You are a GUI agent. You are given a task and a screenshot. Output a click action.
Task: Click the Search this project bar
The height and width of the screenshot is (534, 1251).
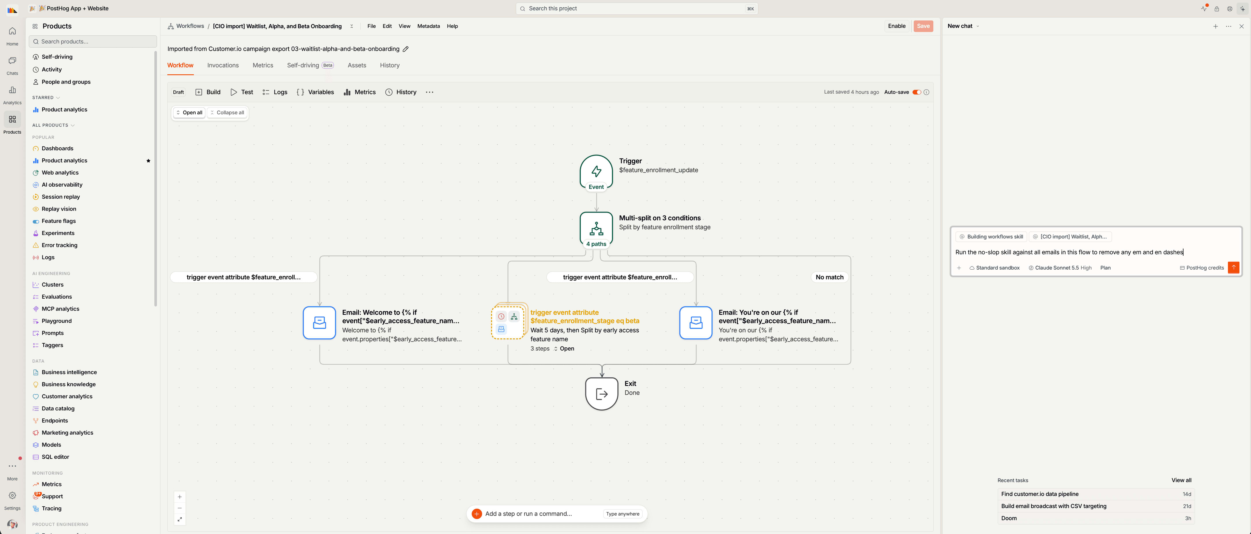[637, 9]
